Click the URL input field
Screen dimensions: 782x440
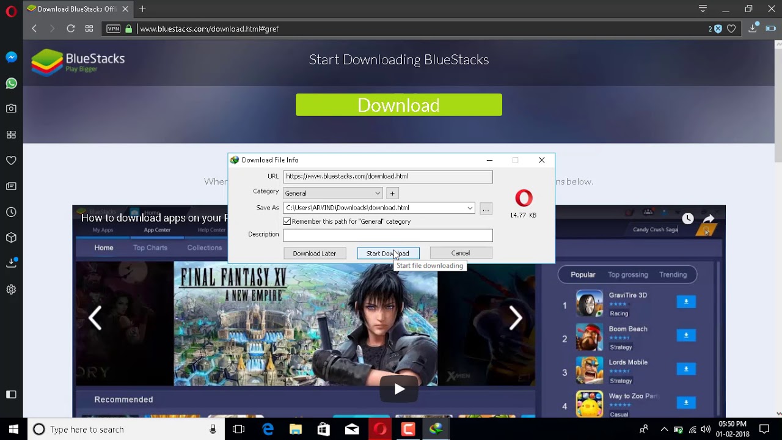(x=388, y=176)
